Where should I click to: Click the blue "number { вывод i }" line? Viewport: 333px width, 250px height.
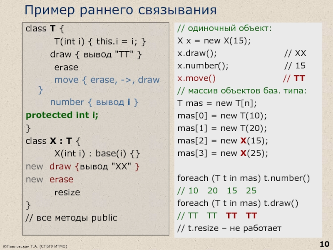94,102
